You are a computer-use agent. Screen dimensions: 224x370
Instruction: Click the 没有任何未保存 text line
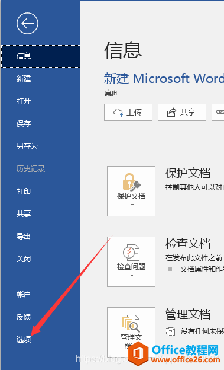coord(202,331)
